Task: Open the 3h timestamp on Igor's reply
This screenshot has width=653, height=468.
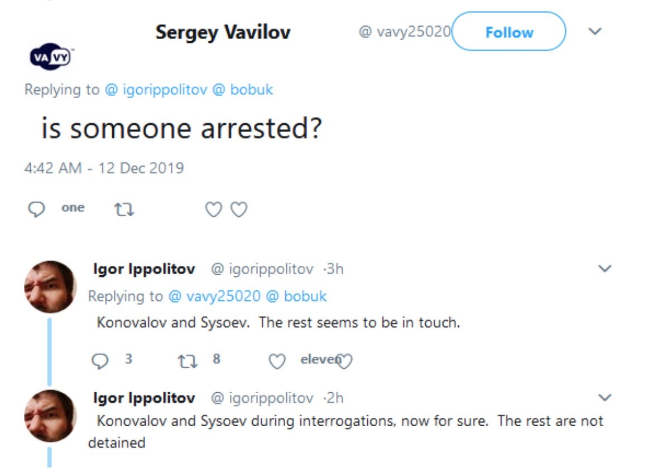Action: [x=334, y=269]
